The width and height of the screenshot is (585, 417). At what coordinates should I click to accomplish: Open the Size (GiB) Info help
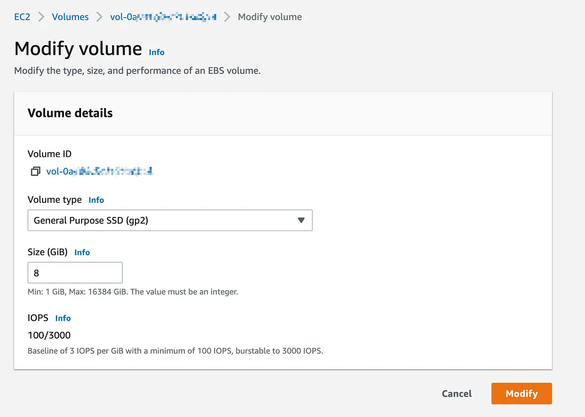coord(82,252)
